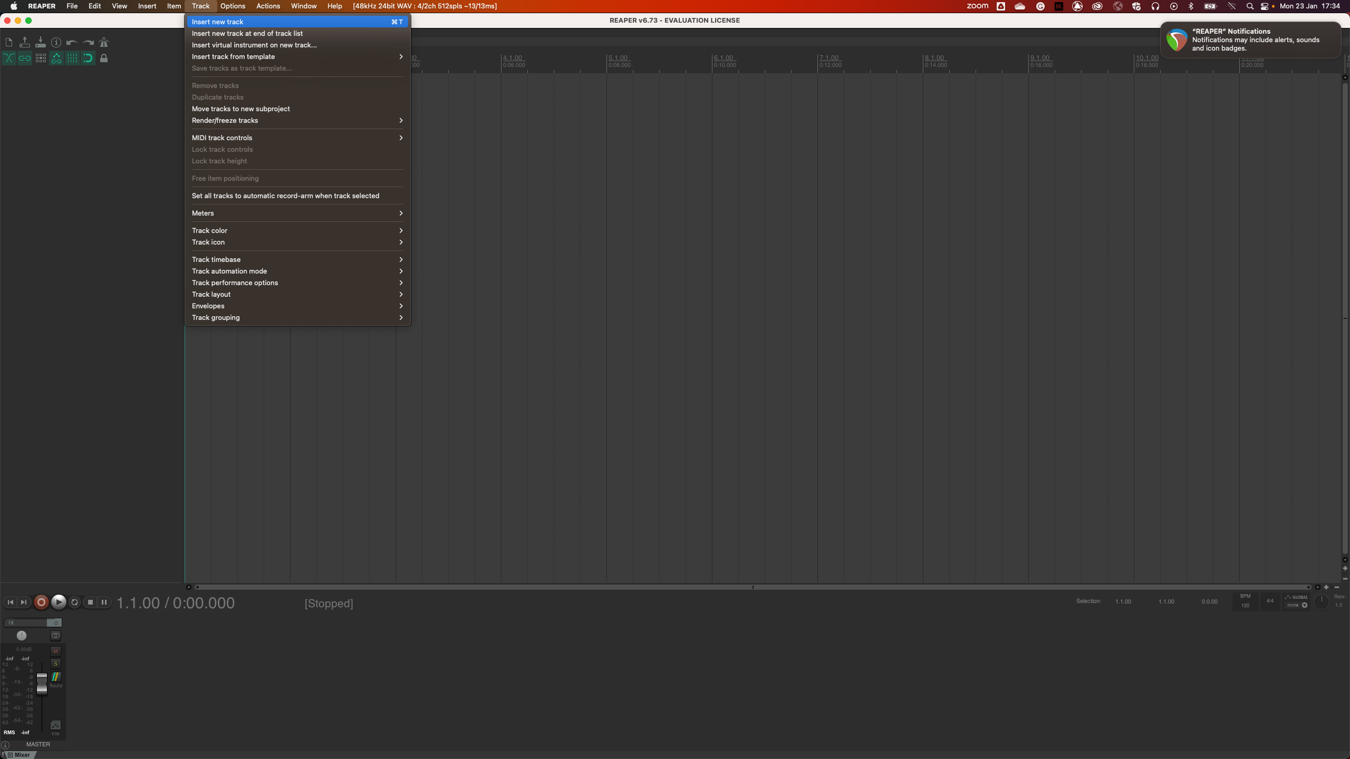Click the Route button on master
Viewport: 1350px width, 759px height.
[55, 678]
